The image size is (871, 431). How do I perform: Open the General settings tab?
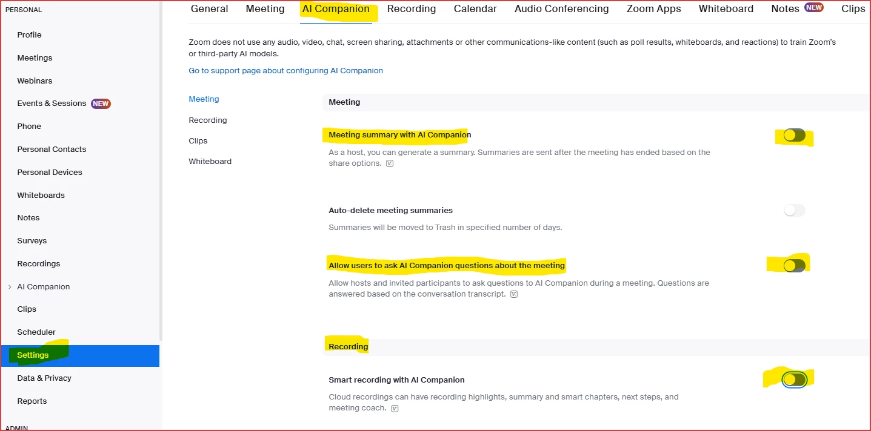coord(210,9)
